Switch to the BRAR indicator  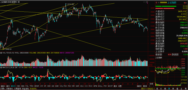37,86
